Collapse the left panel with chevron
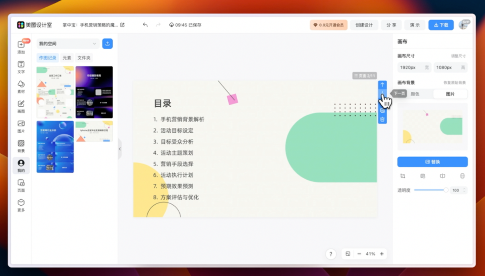This screenshot has height=276, width=485. click(120, 148)
